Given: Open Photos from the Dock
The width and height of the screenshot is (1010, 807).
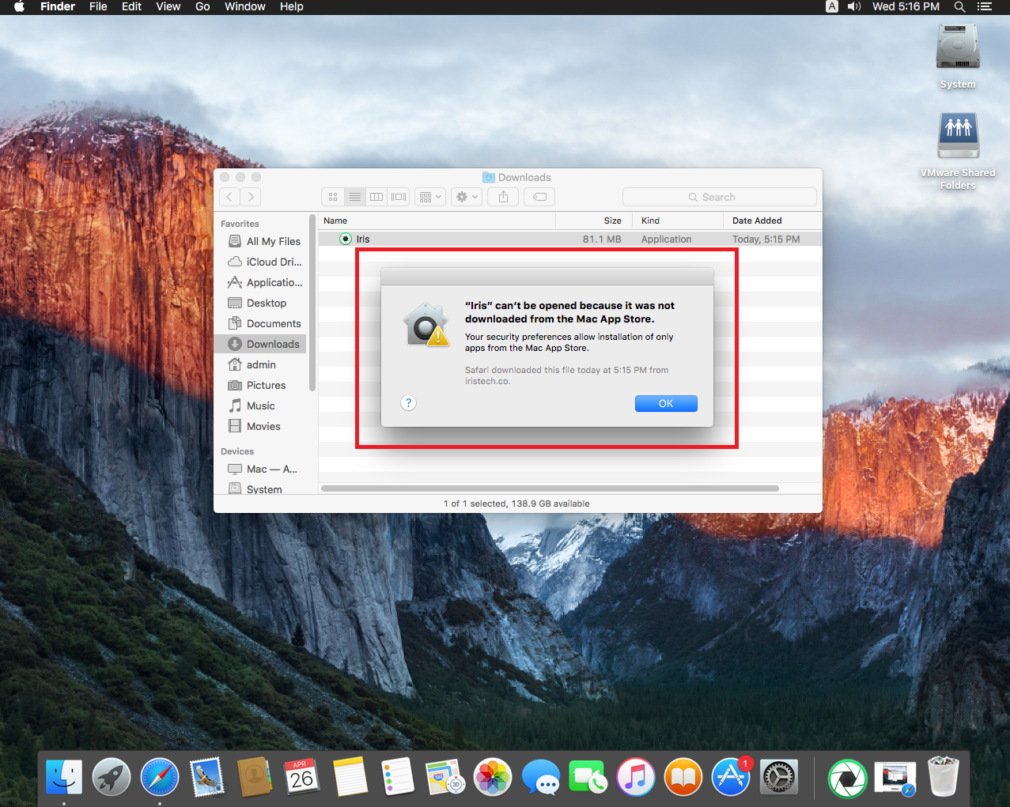Looking at the screenshot, I should 493,777.
